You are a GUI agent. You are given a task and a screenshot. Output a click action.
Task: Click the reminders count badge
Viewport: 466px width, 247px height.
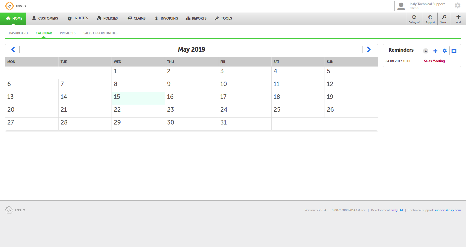(x=426, y=51)
